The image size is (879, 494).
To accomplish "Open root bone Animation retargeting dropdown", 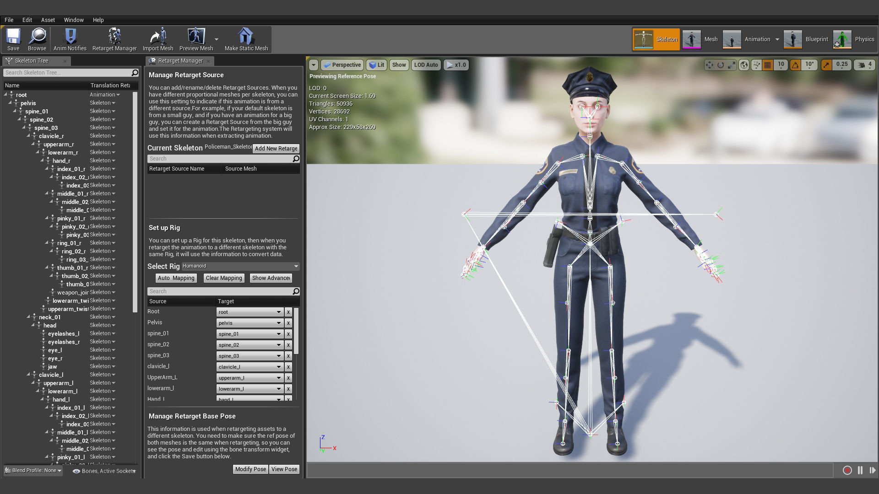I will [x=105, y=95].
